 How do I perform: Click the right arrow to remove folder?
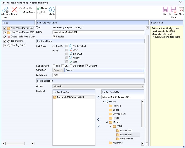(x=98, y=126)
